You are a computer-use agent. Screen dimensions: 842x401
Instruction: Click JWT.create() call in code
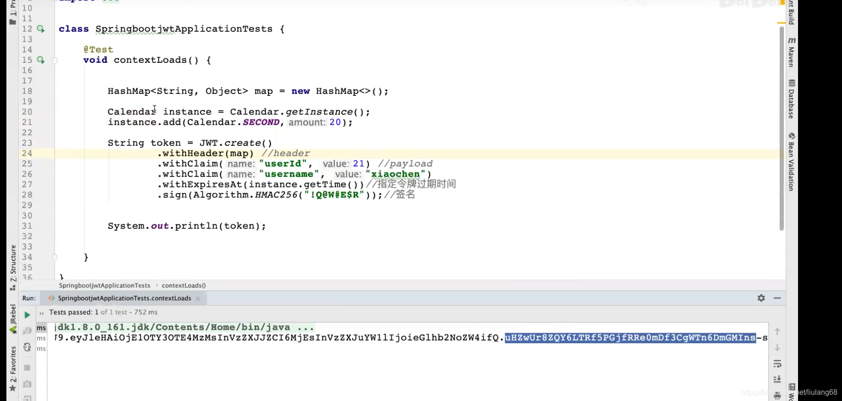click(x=236, y=143)
